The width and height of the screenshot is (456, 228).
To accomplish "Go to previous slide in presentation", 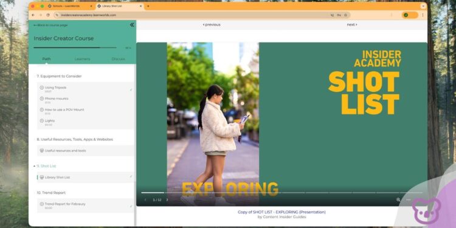I will point(145,200).
